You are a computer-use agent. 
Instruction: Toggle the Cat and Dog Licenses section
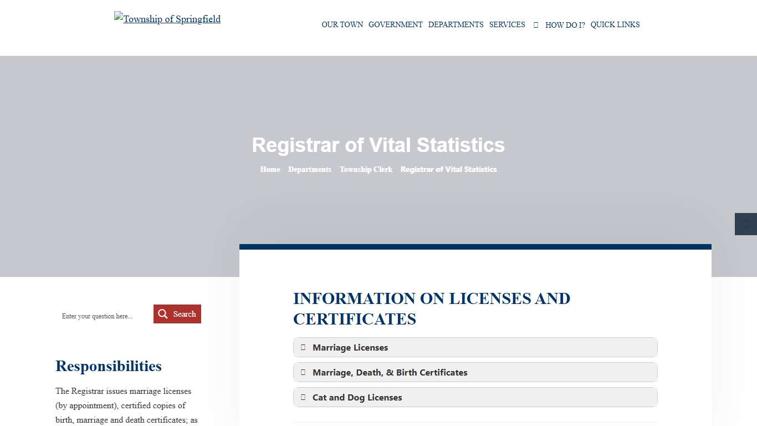coord(475,397)
